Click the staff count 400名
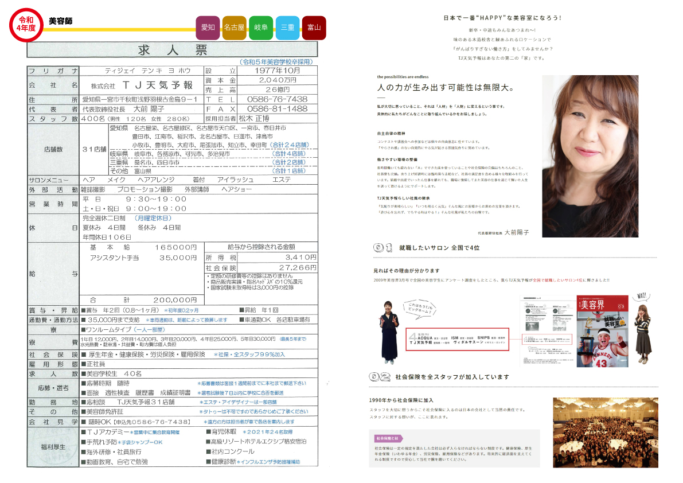This screenshot has width=683, height=483. tap(93, 119)
